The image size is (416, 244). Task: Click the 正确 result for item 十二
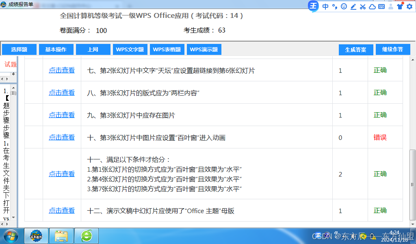(380, 211)
